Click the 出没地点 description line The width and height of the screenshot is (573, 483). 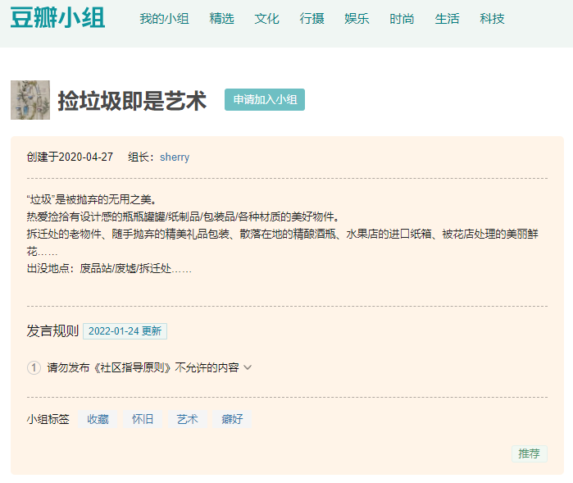[109, 269]
